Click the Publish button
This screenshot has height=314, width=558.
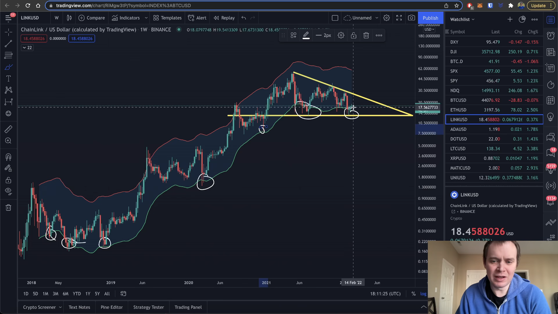(x=430, y=18)
